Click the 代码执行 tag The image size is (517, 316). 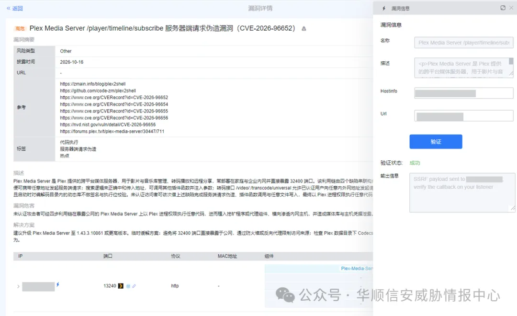click(x=69, y=142)
